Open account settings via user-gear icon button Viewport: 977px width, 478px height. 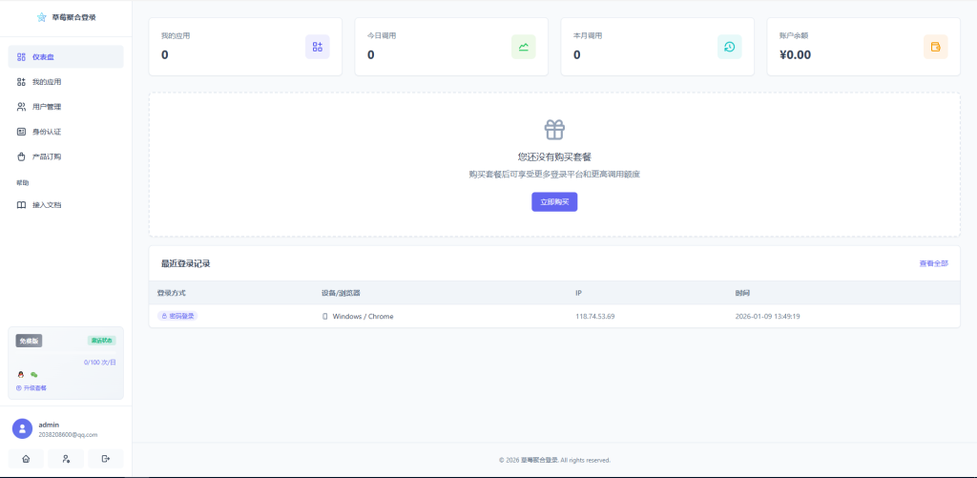tap(66, 459)
